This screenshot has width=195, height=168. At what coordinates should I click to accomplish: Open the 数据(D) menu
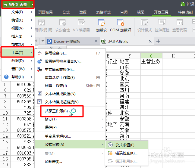(x=18, y=61)
